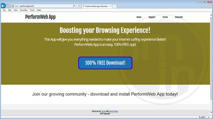Open the zoom level dropdown arrow
The image size is (213, 119).
point(208,117)
